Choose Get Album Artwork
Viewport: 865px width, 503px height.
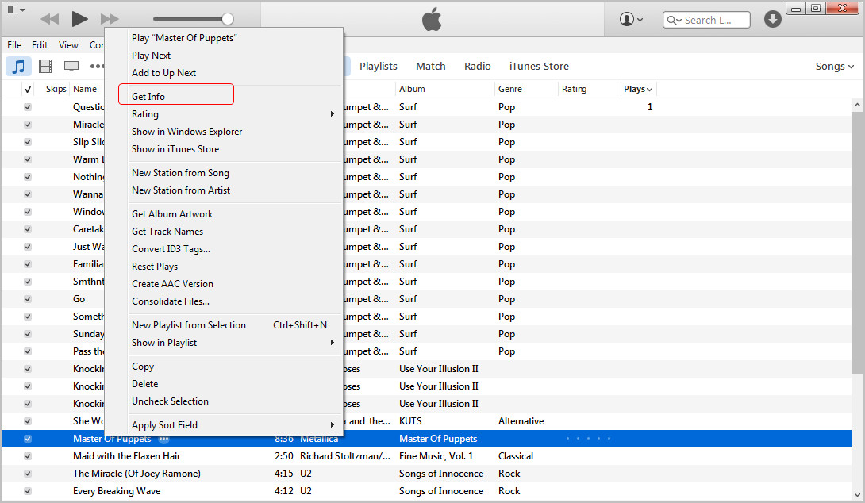click(x=172, y=214)
